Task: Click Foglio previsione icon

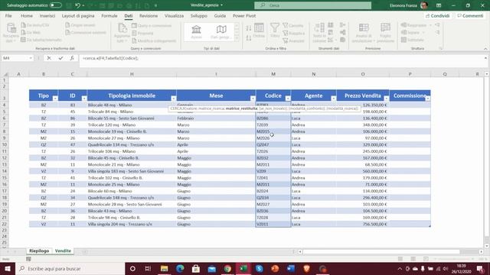Action: 385,32
